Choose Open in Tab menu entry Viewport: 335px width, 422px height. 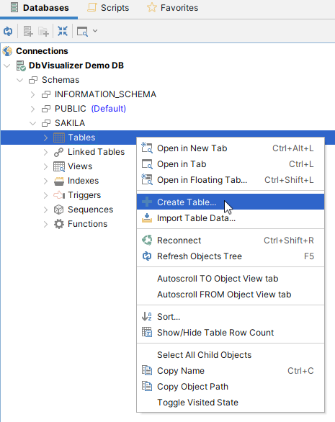pos(231,164)
